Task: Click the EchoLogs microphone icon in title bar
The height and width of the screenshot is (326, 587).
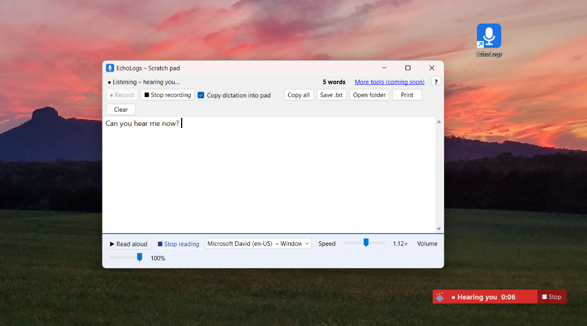Action: coord(110,68)
